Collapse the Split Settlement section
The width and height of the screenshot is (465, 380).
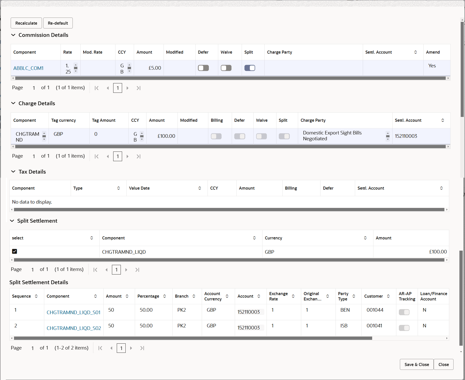click(12, 221)
